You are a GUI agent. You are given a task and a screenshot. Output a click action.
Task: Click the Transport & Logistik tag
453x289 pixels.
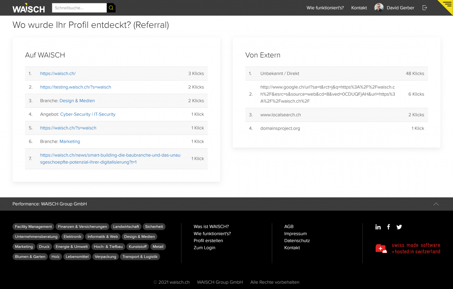tap(140, 257)
